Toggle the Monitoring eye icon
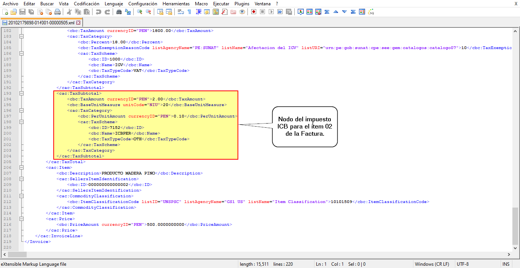Image resolution: width=520 pixels, height=268 pixels. pos(242,12)
